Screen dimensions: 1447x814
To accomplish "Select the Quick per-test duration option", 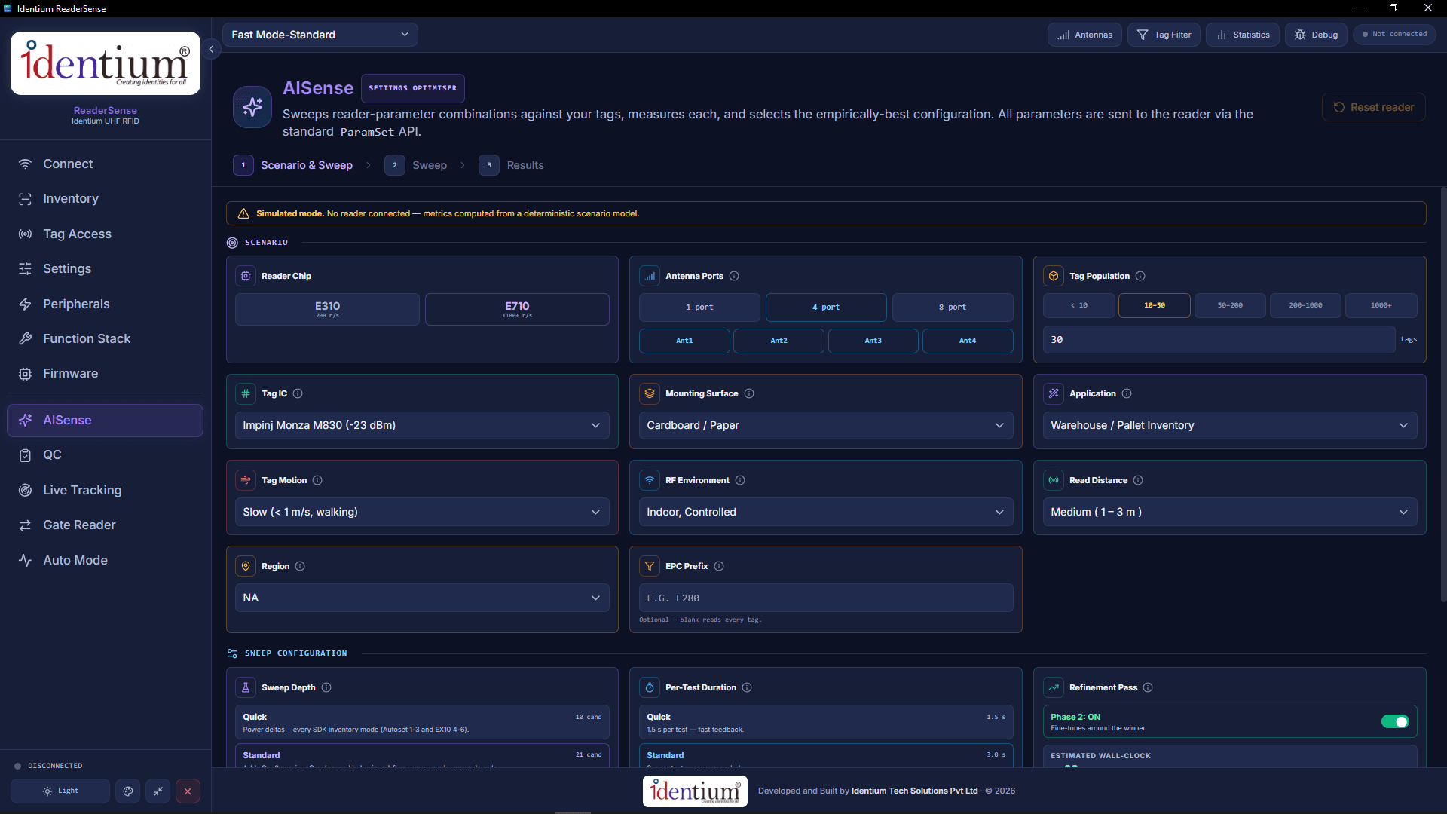I will 826,722.
